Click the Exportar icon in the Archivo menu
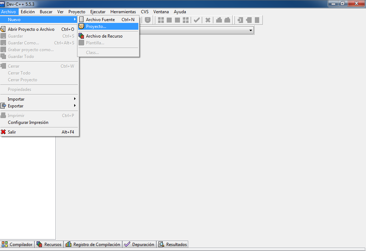The image size is (366, 251). click(4, 106)
